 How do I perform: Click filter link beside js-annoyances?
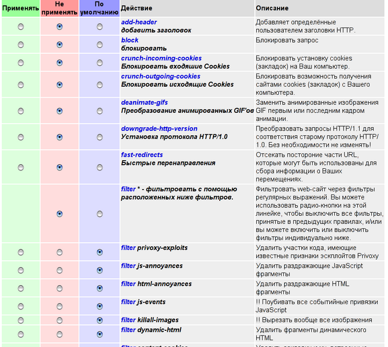(128, 266)
